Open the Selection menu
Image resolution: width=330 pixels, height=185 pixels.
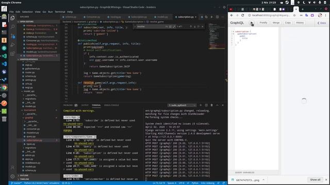[x=27, y=12]
